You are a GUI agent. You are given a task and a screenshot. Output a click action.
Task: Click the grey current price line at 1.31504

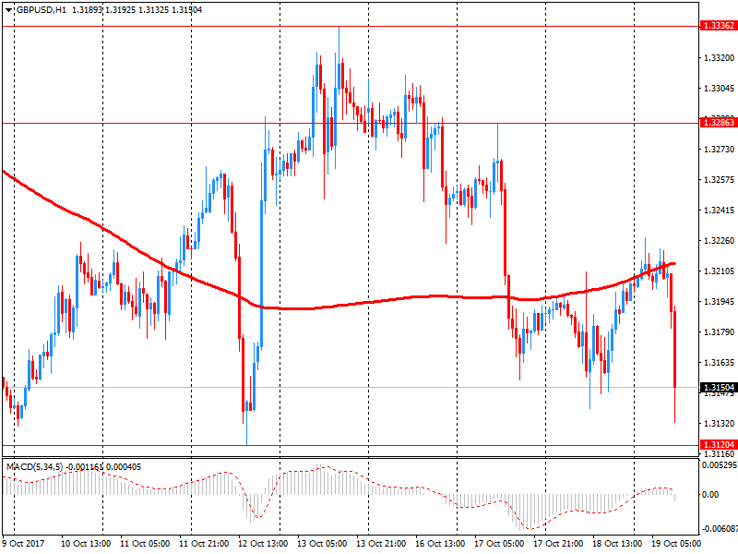(x=351, y=387)
